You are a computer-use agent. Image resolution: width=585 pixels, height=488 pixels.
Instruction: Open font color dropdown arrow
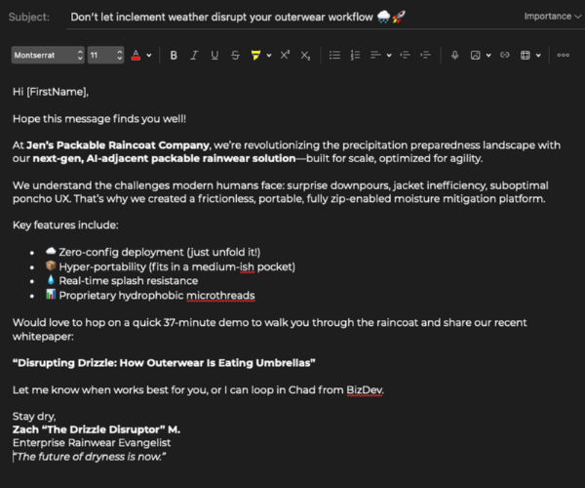[x=149, y=56]
